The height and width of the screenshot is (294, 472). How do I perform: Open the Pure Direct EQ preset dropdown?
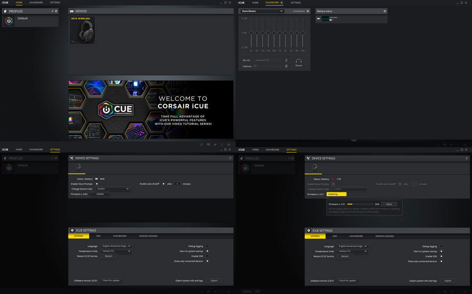click(262, 11)
